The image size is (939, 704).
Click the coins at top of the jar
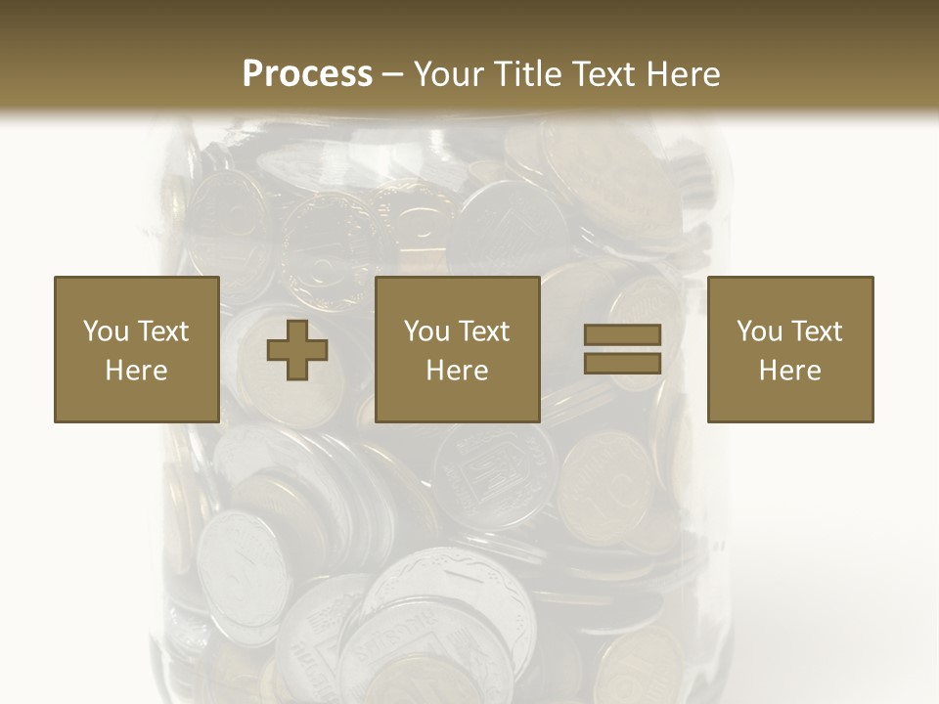coord(440,186)
